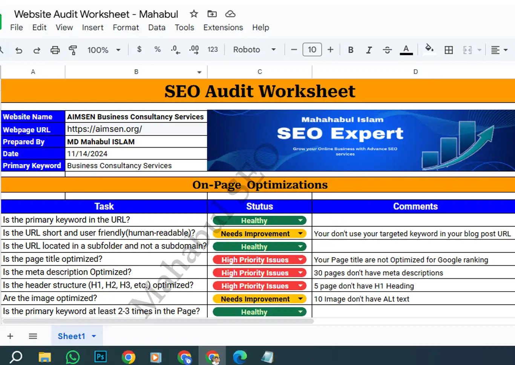Screen dimensions: 515x365
Task: Open Microsoft Edge from the taskbar
Action: pyautogui.click(x=240, y=357)
